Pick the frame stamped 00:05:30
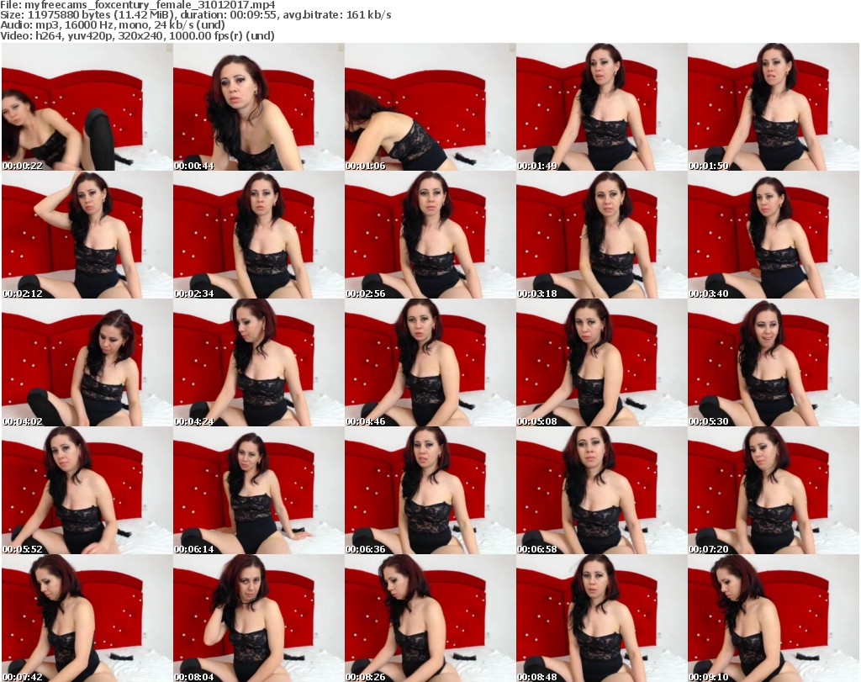 click(774, 362)
